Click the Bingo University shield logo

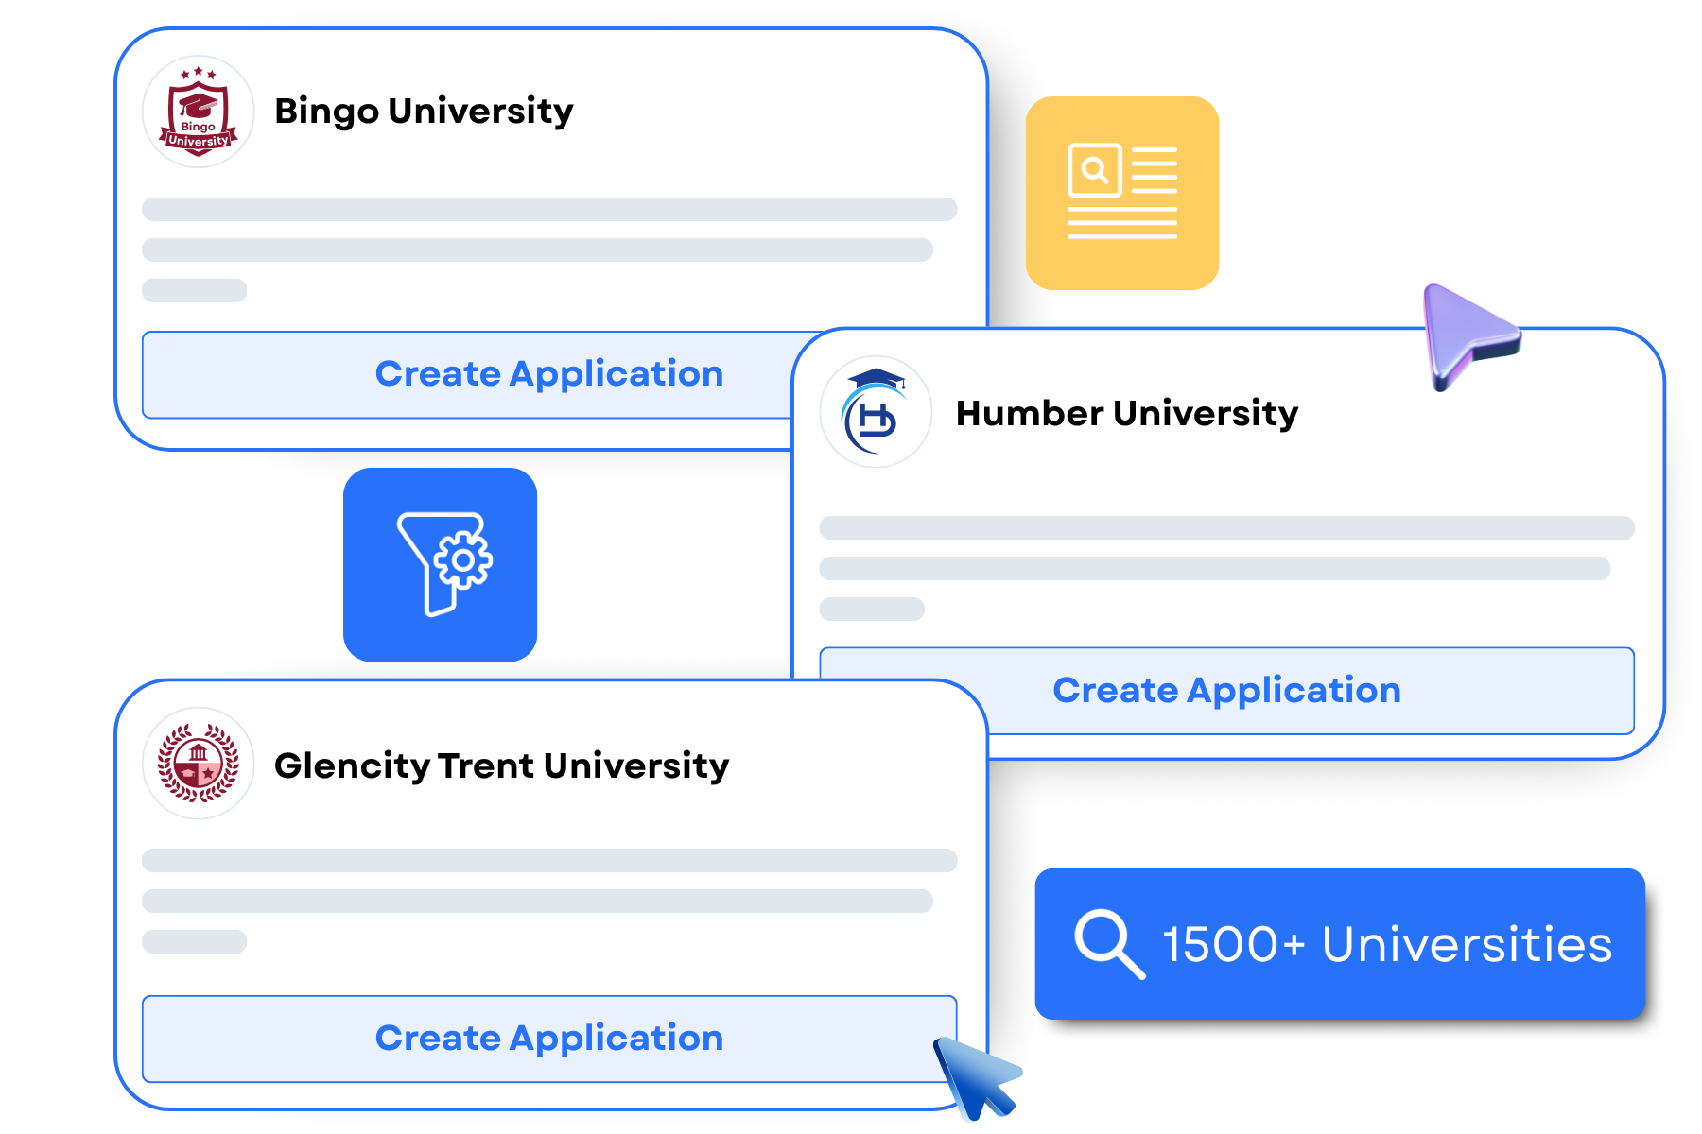tap(199, 112)
